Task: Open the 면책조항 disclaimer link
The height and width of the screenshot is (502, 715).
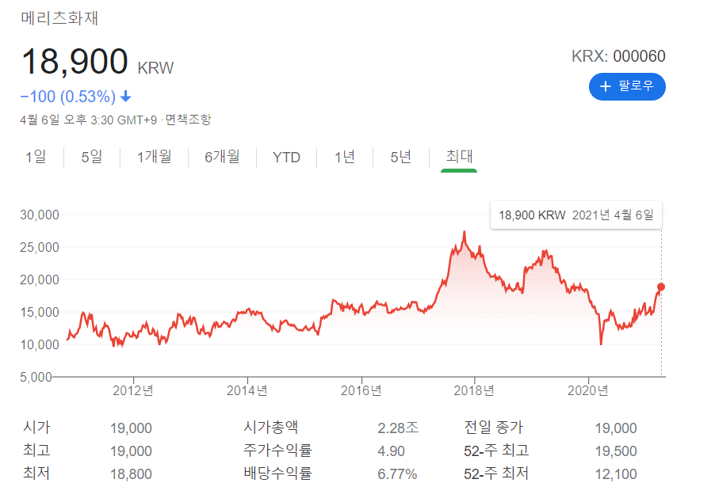Action: coord(189,120)
